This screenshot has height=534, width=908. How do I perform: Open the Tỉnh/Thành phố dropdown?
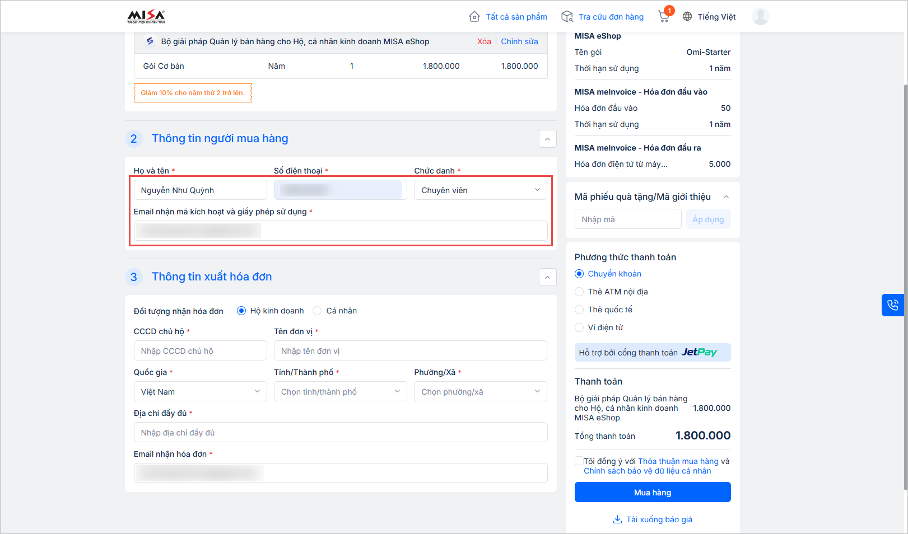pyautogui.click(x=340, y=392)
